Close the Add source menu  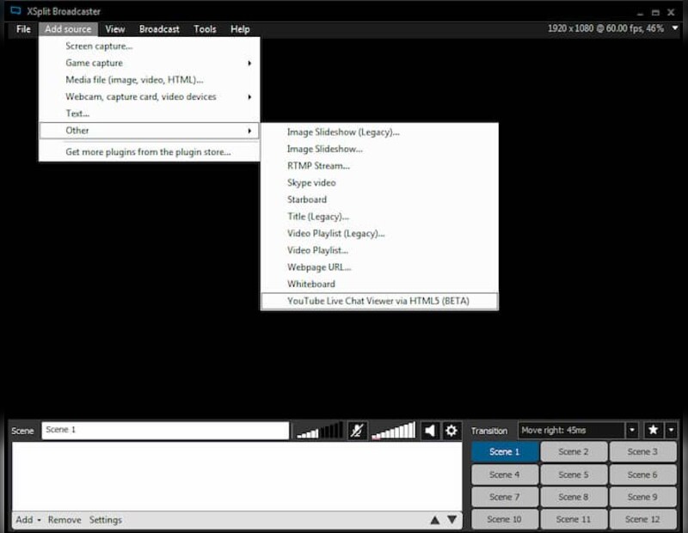click(x=68, y=29)
